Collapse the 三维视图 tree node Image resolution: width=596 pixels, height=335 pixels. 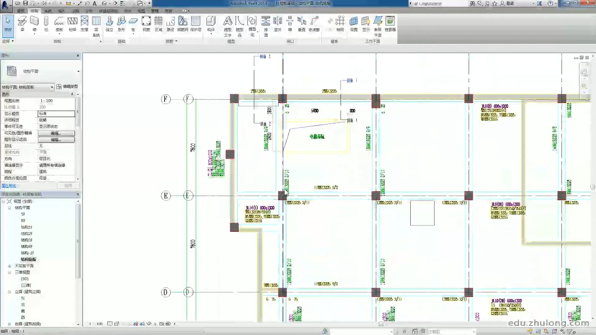click(9, 272)
